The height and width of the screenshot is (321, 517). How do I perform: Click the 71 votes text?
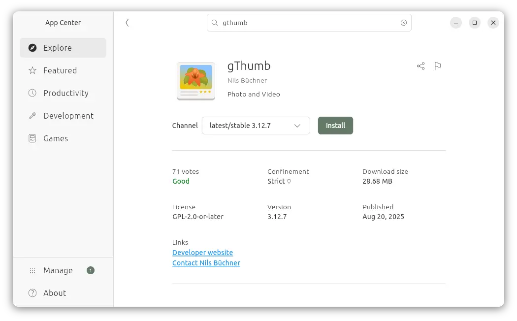[185, 172]
